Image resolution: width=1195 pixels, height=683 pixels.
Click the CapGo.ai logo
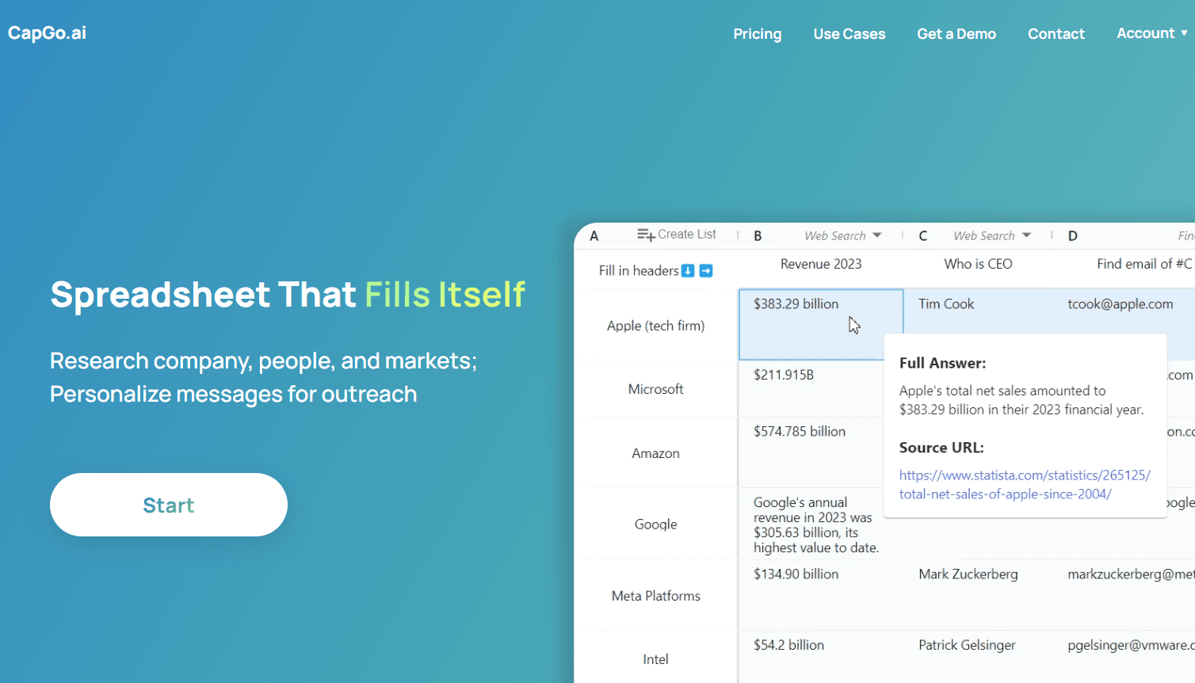click(x=48, y=33)
